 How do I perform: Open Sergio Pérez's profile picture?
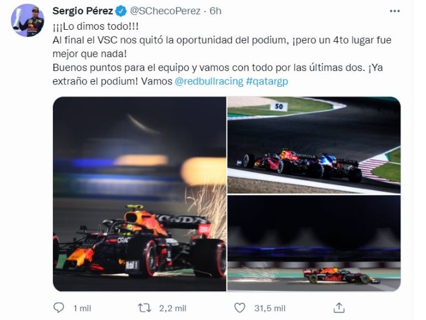coord(27,20)
